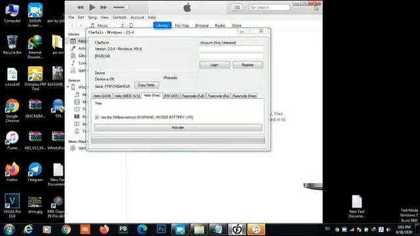Launch Octoplus FRP Tool shortcut

(35, 79)
